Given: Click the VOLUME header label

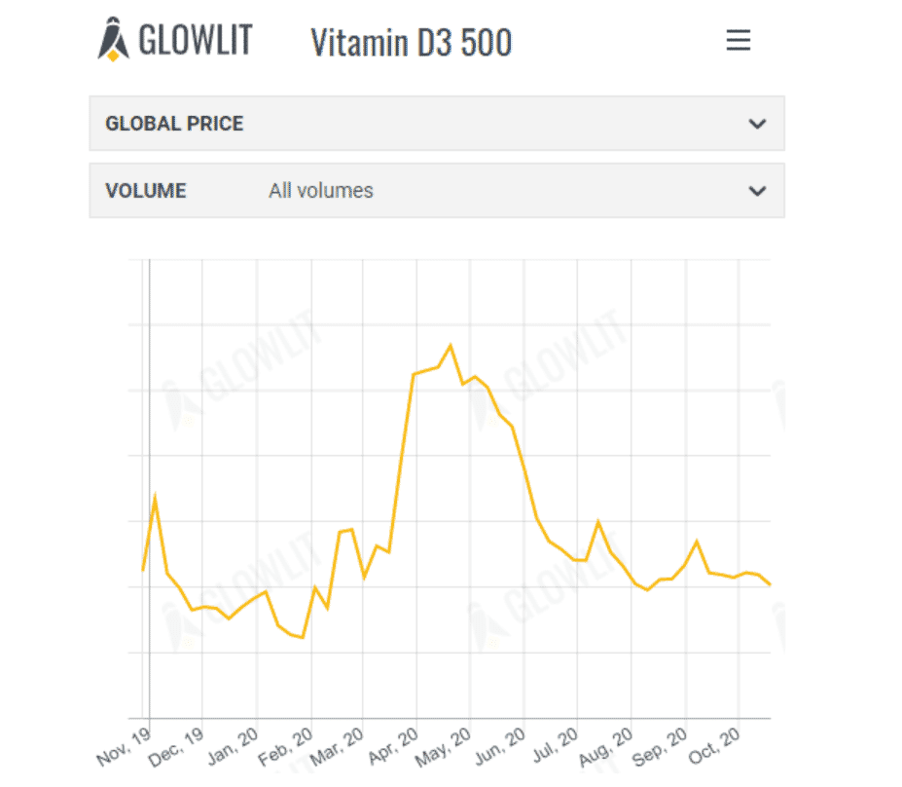Looking at the screenshot, I should [x=146, y=191].
